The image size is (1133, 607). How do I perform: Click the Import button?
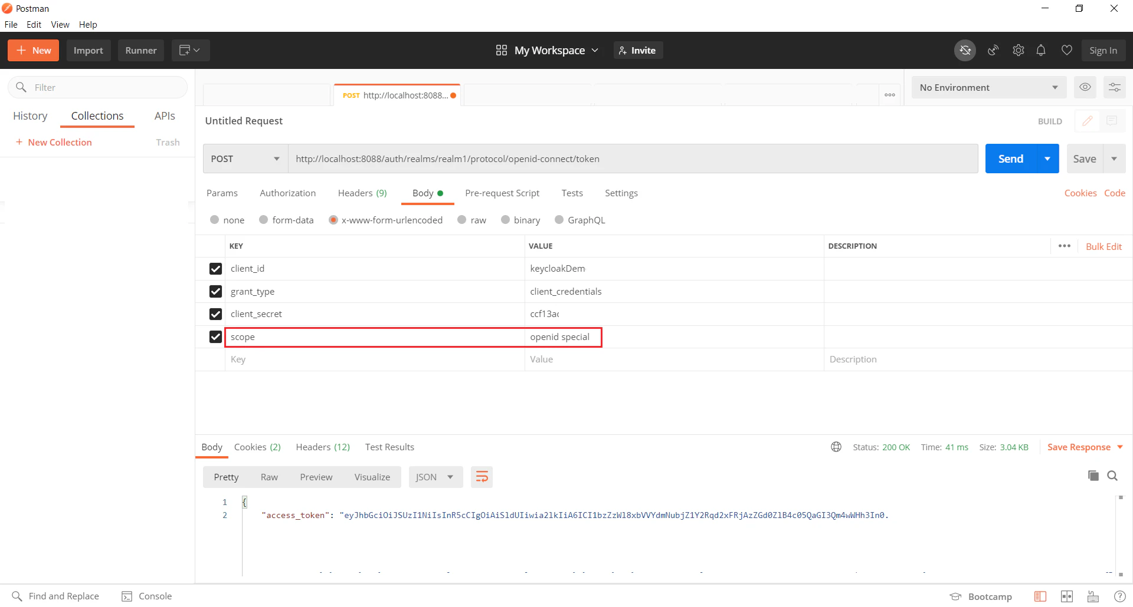(x=89, y=51)
